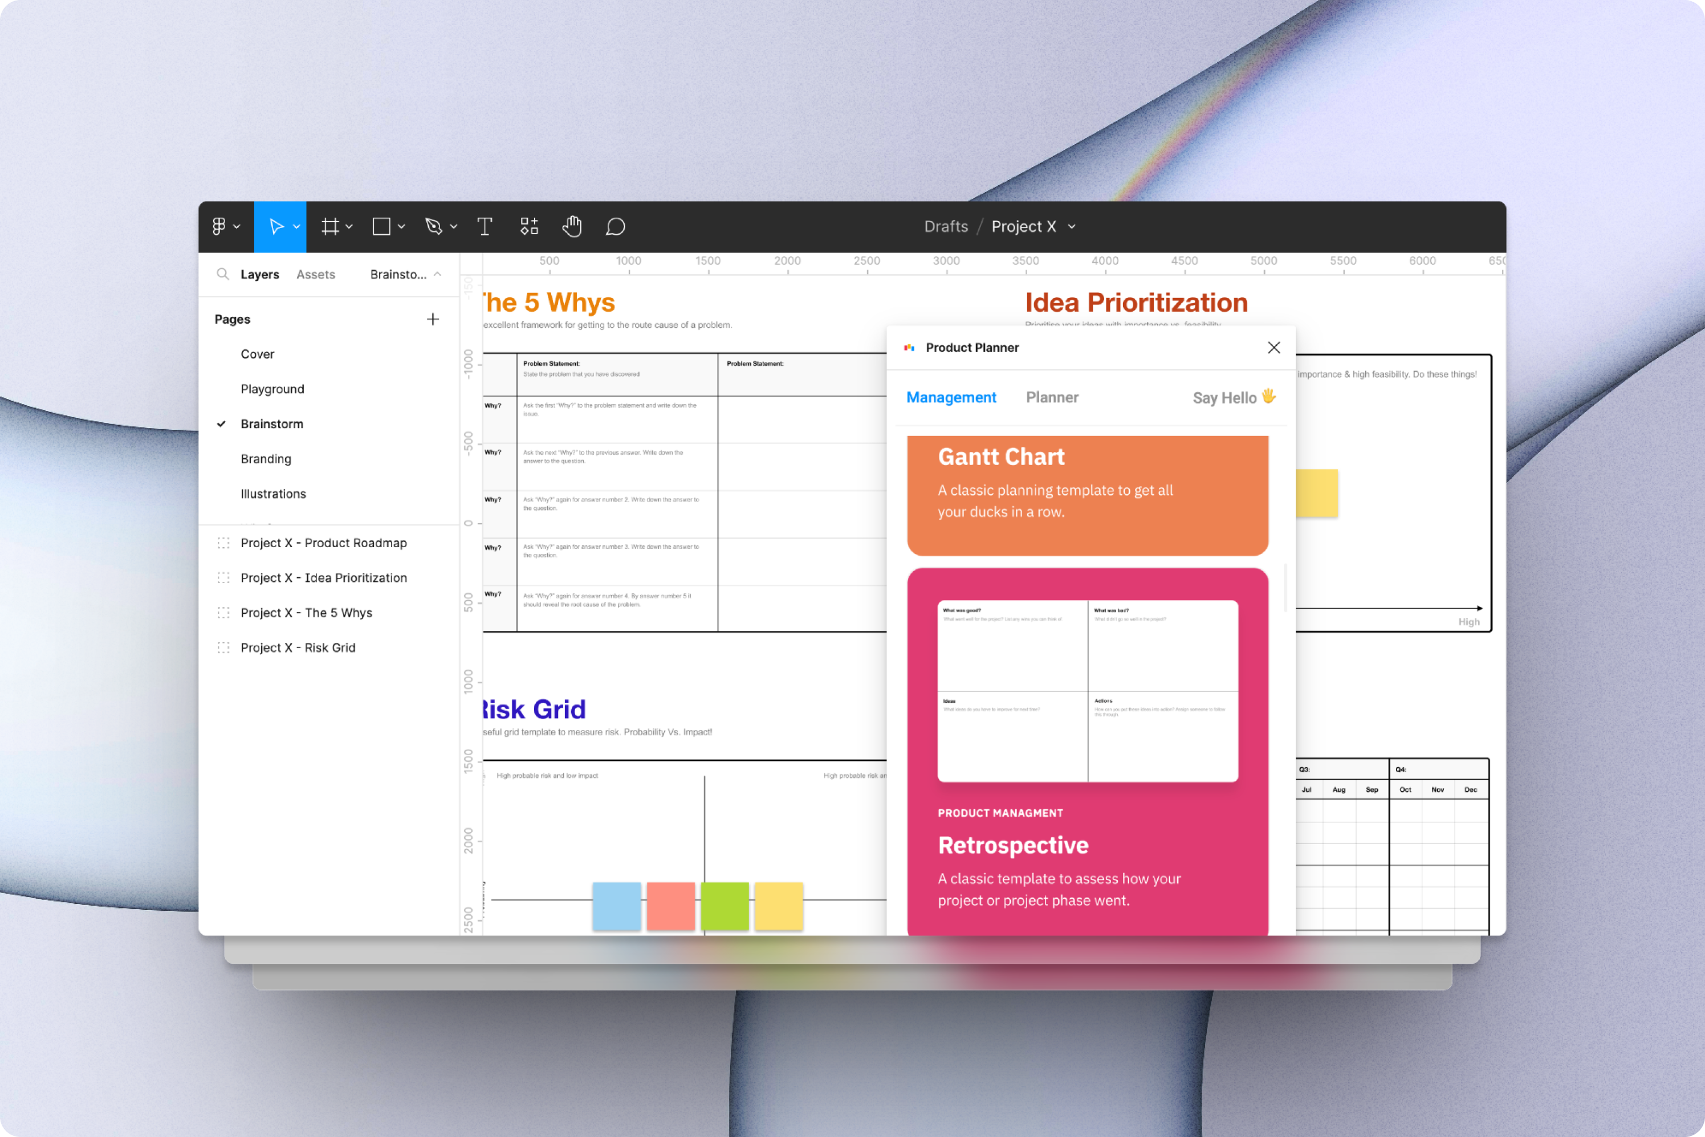The image size is (1705, 1137).
Task: Open the Rectangle tool variants dropdown
Action: 400,226
